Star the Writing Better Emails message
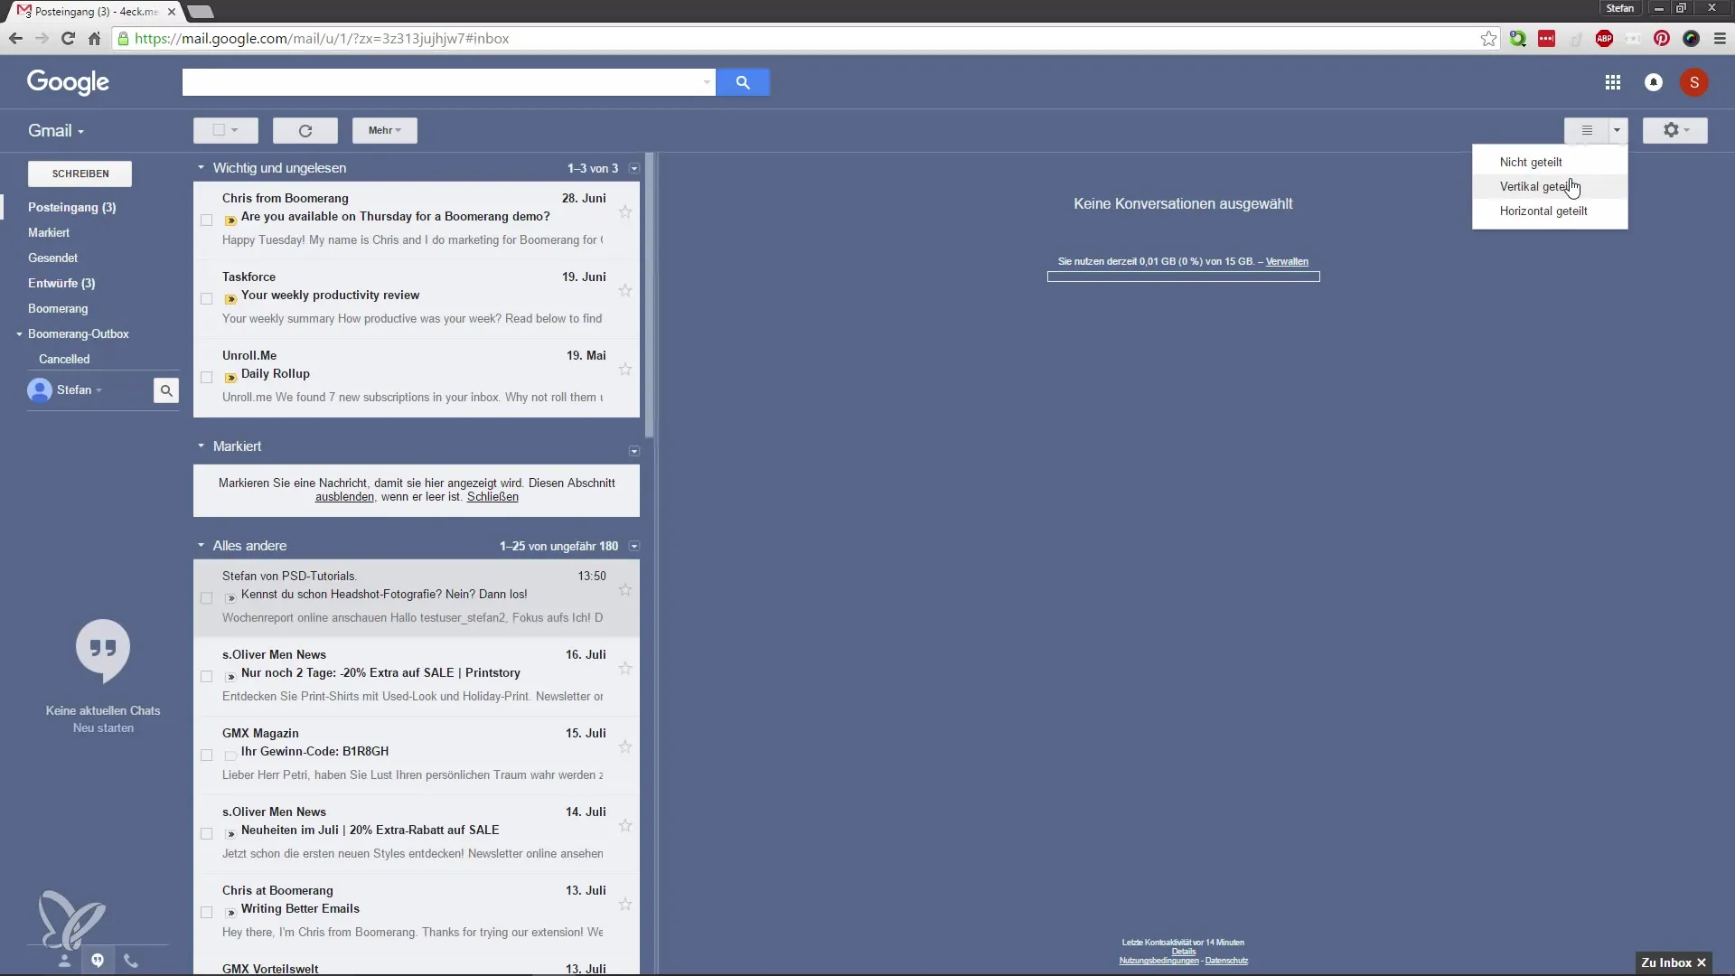 point(625,905)
